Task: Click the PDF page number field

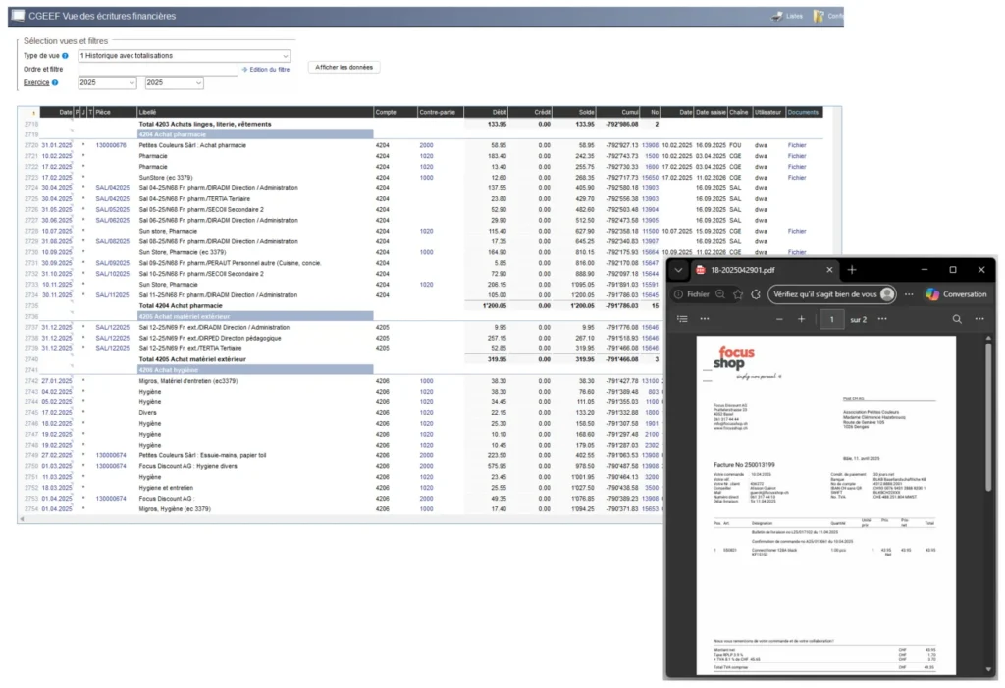Action: tap(832, 319)
